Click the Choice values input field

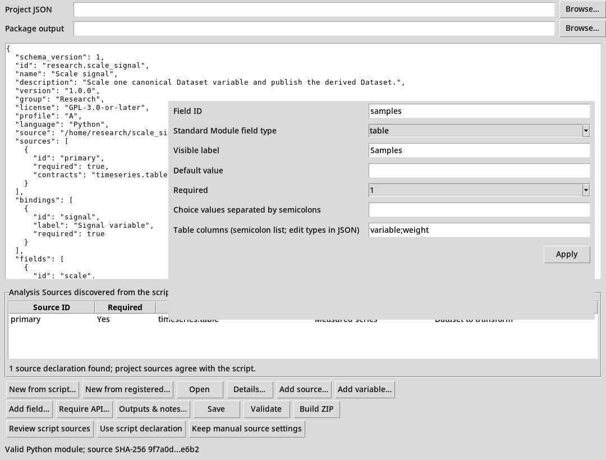click(x=479, y=210)
